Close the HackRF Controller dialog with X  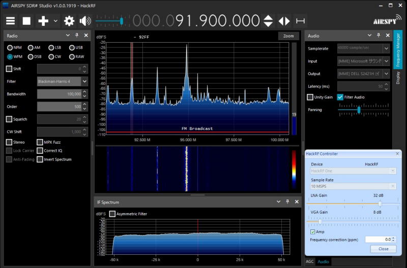click(397, 154)
